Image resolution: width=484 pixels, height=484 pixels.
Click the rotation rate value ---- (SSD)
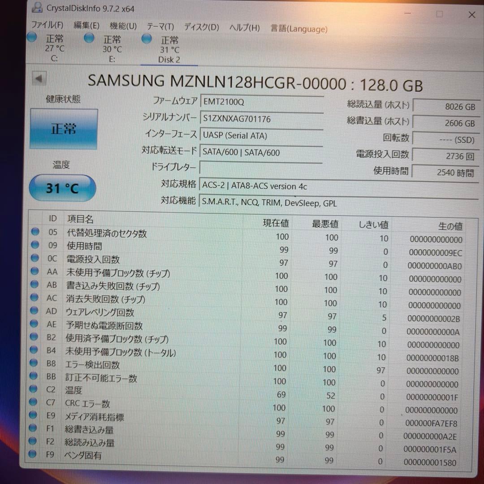pos(446,140)
